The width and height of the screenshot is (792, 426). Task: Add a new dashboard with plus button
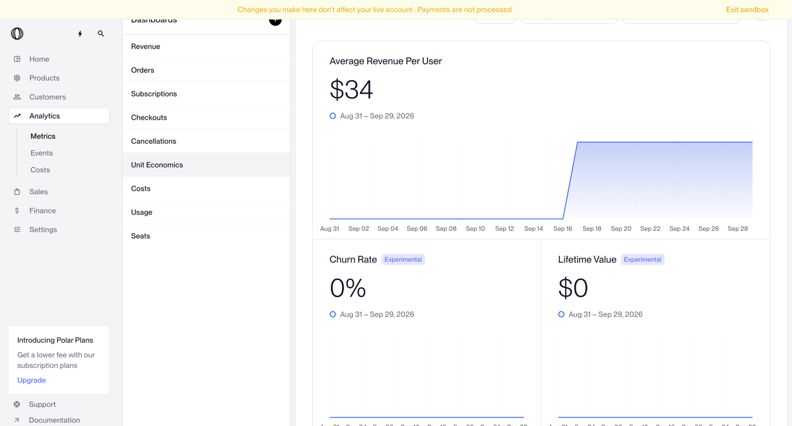click(x=275, y=21)
